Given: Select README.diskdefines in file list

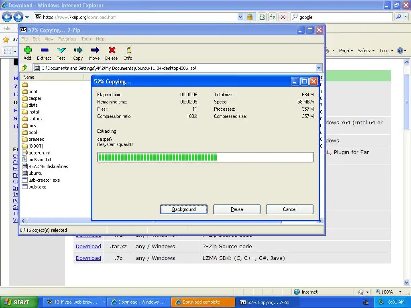Looking at the screenshot, I should (48, 166).
